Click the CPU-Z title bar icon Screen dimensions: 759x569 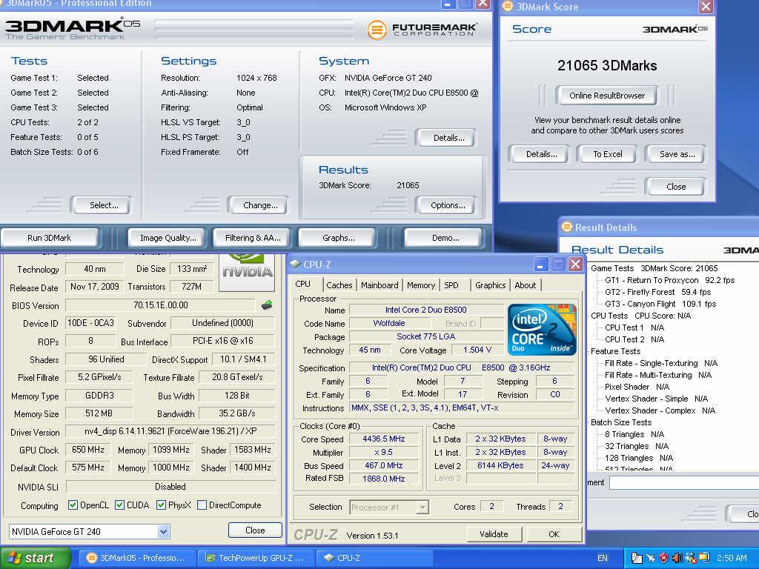coord(295,264)
